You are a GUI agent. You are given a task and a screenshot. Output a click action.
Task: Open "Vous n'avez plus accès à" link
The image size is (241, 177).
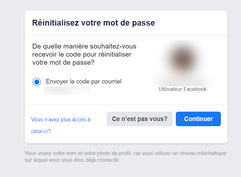point(61,120)
